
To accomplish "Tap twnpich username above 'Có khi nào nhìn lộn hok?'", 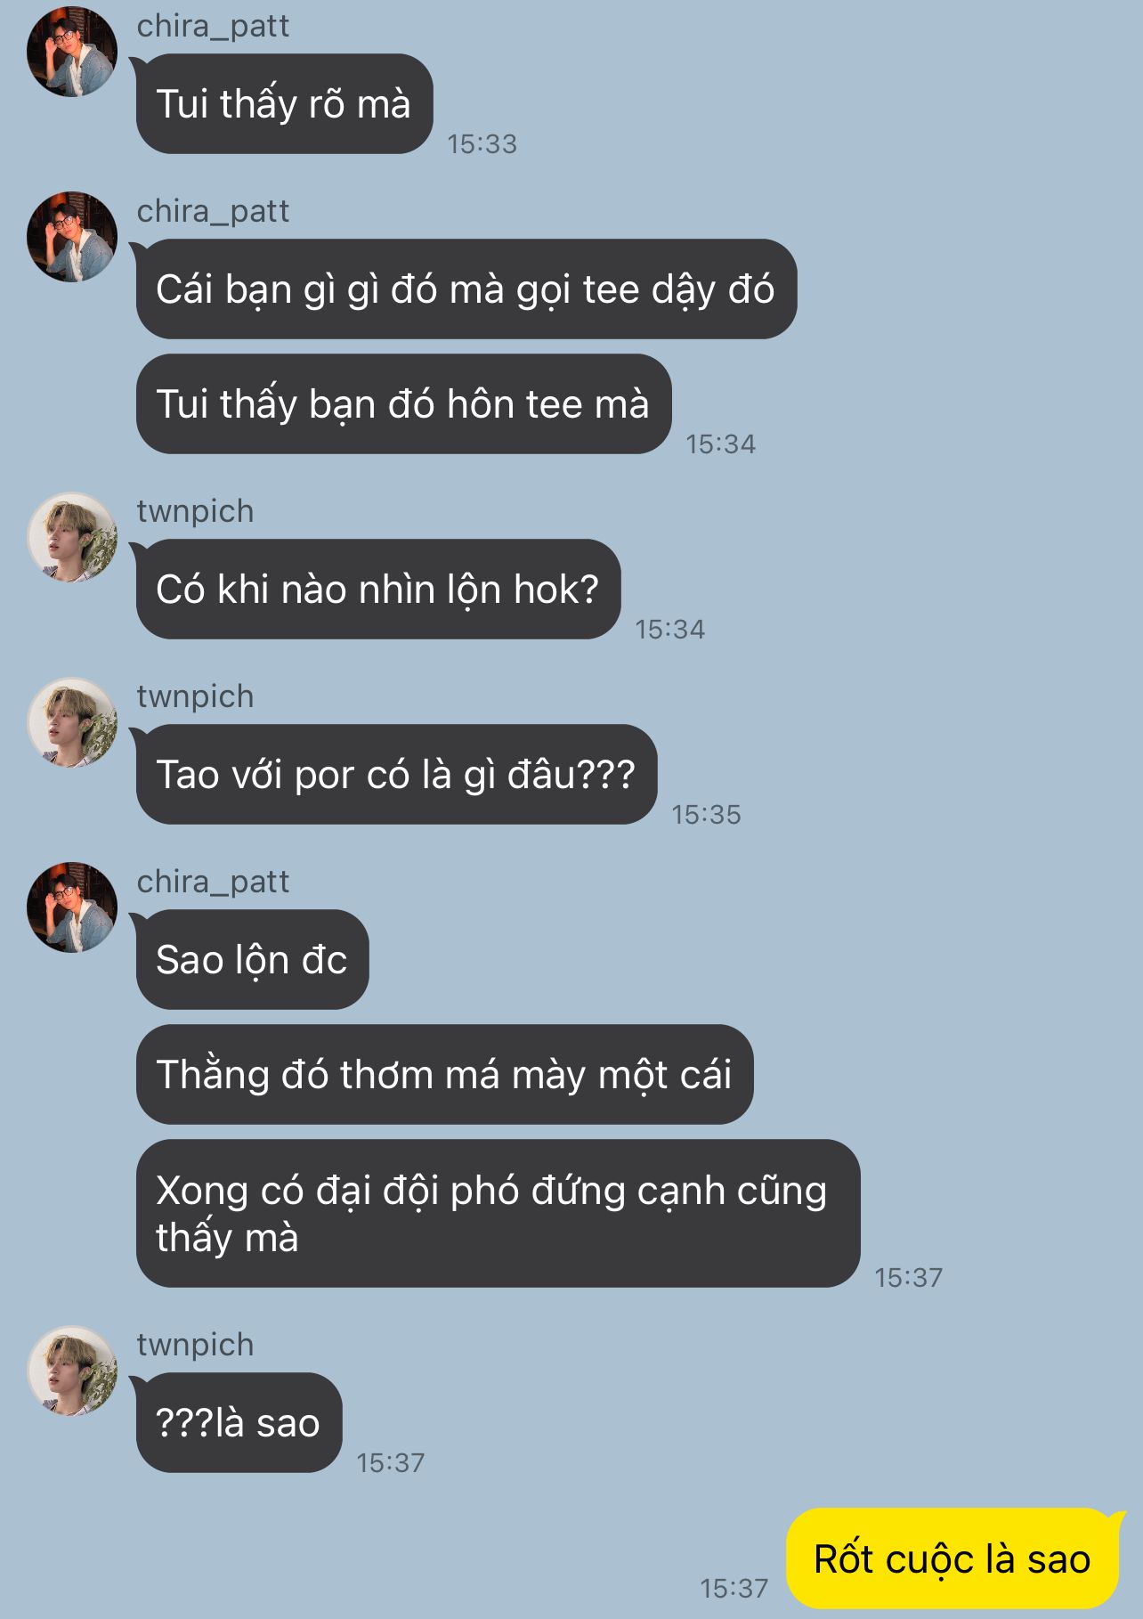I will [x=195, y=511].
